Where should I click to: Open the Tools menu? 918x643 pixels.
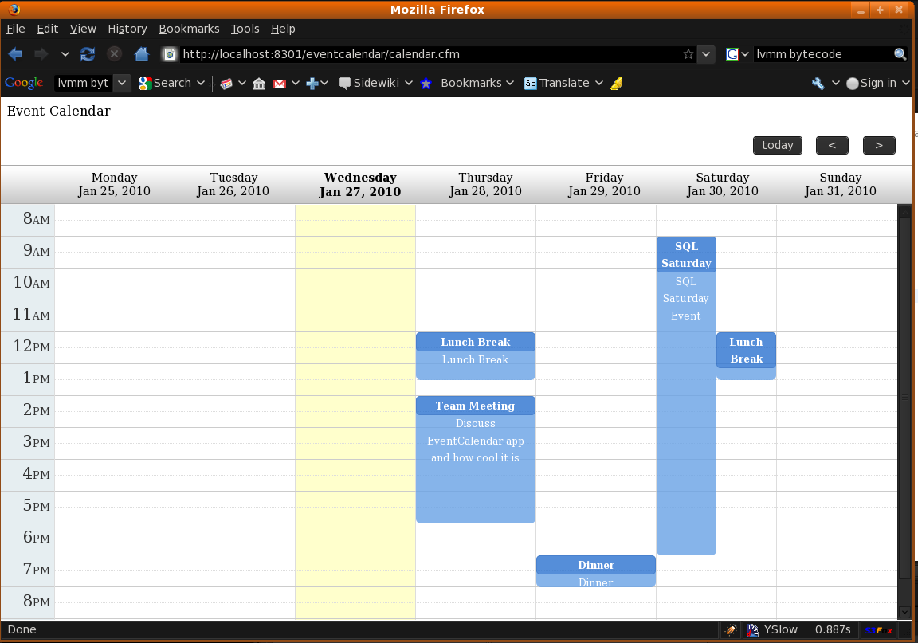245,29
